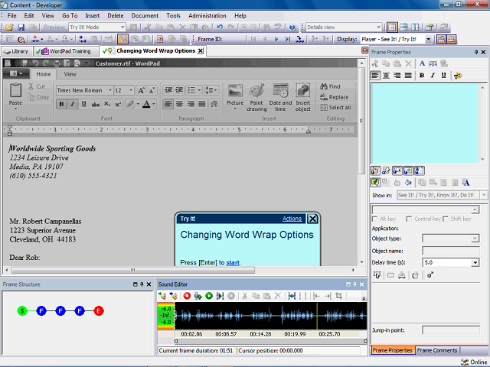Click Underline icon in Frame Properties
This screenshot has width=490, height=367.
pos(444,76)
